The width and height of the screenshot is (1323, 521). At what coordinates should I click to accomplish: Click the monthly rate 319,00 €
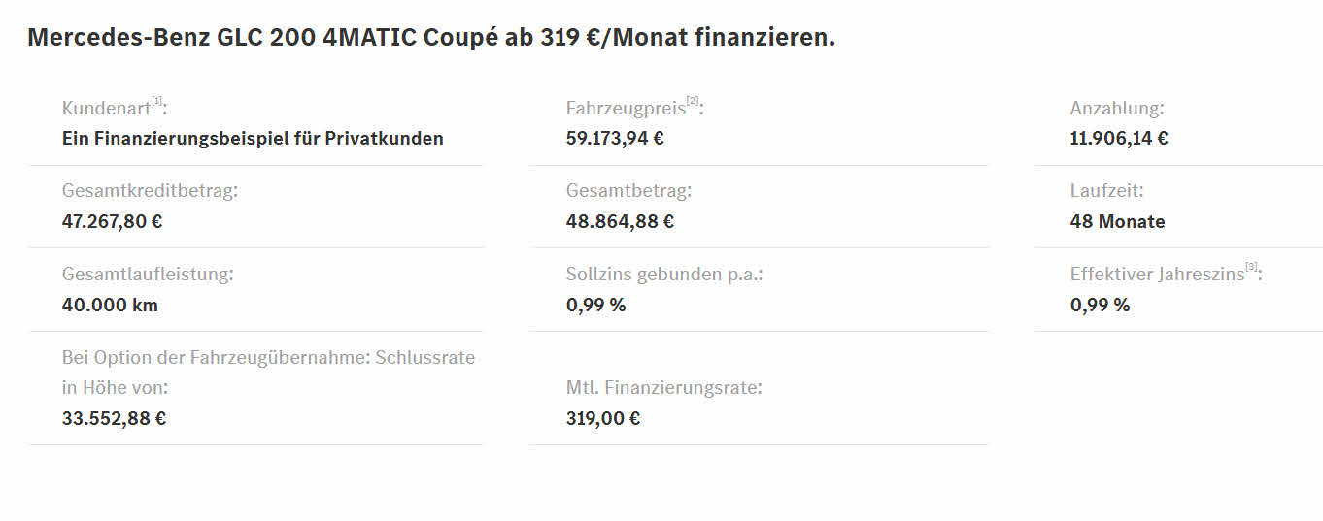point(603,418)
